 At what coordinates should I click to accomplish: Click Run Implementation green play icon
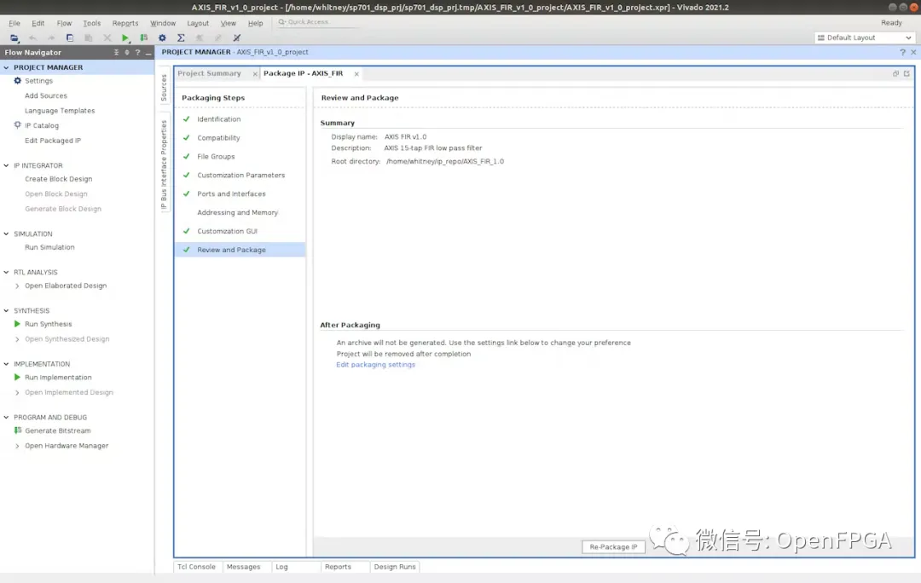[17, 377]
